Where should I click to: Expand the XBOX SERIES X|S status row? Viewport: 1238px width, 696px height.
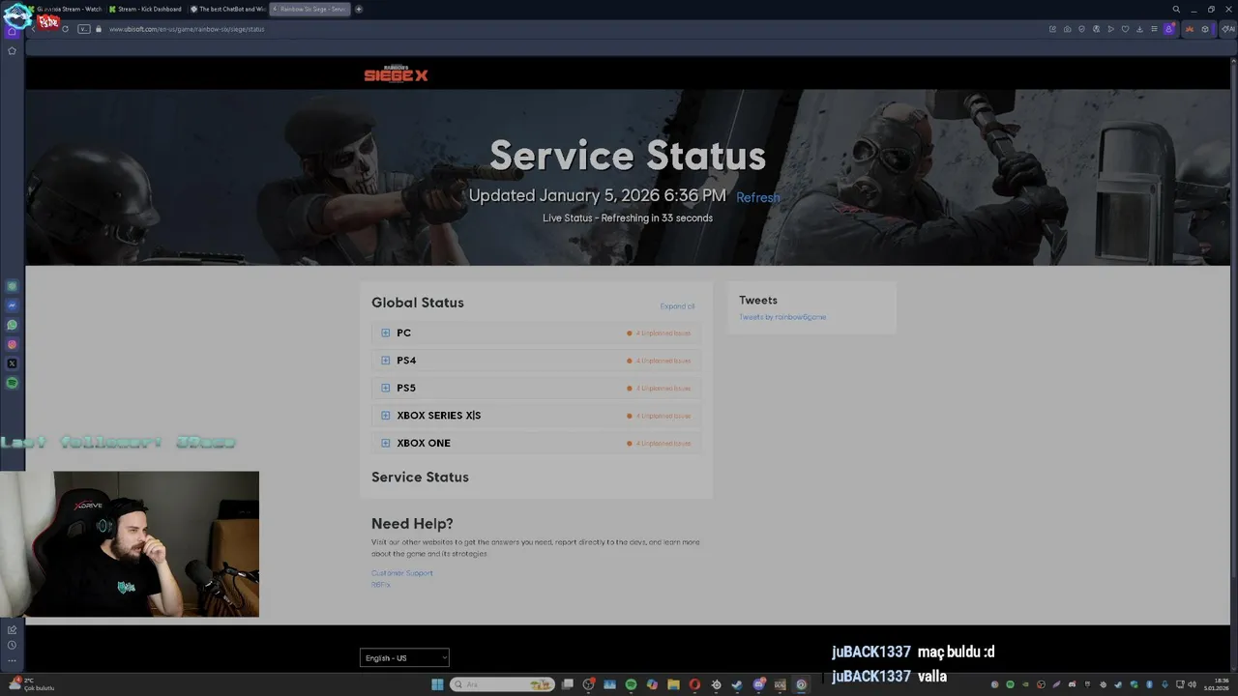(536, 416)
